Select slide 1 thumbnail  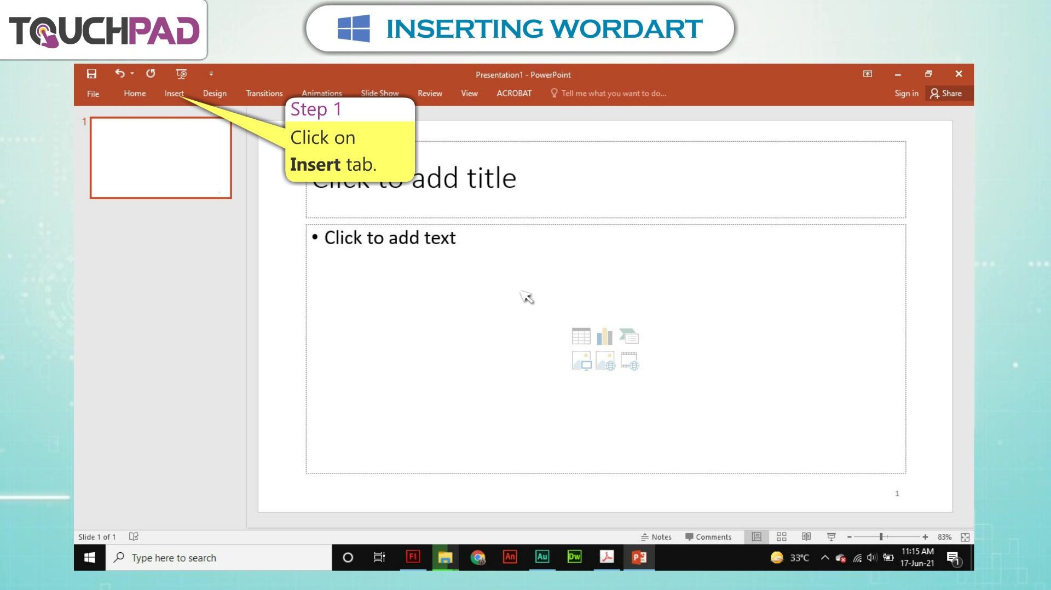tap(161, 158)
